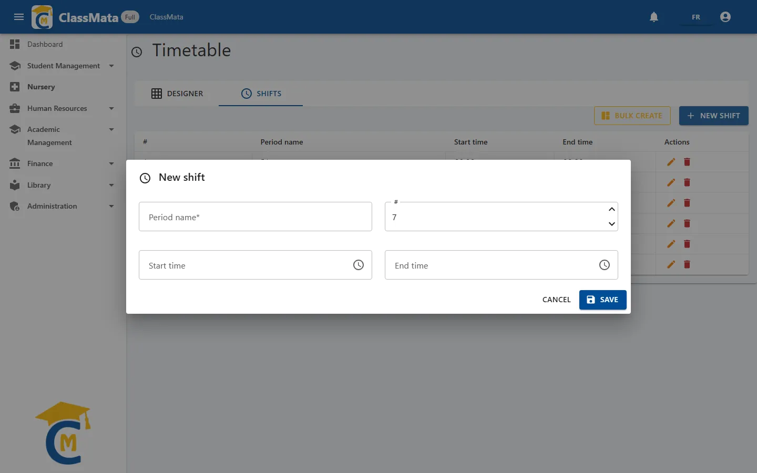Click the Administration shield icon
This screenshot has height=473, width=757.
[x=15, y=206]
